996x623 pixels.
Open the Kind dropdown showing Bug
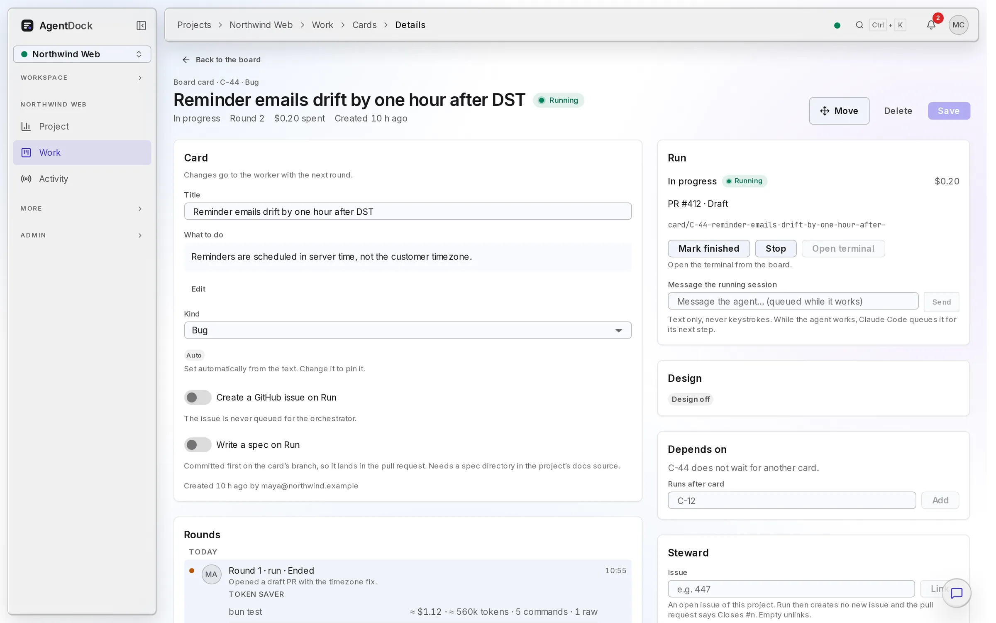(x=408, y=330)
